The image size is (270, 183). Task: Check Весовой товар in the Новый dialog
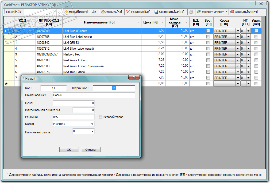101,117
